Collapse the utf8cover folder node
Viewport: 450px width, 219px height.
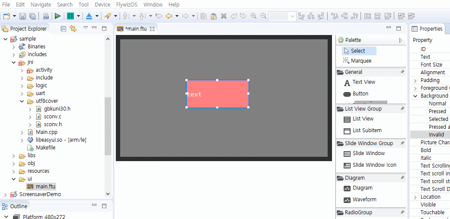pyautogui.click(x=22, y=101)
